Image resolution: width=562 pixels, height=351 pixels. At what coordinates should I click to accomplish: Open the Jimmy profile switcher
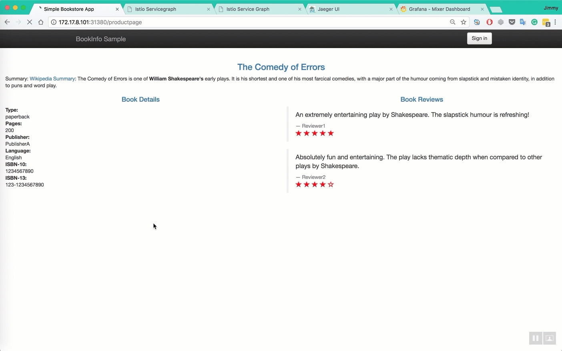coord(550,8)
